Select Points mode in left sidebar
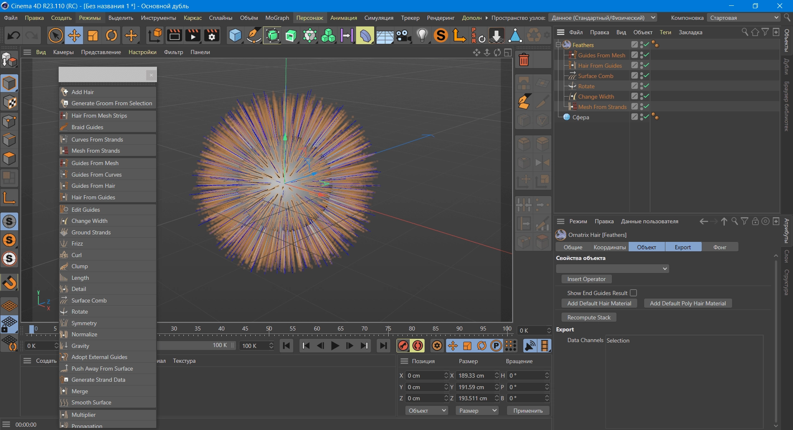 click(9, 121)
